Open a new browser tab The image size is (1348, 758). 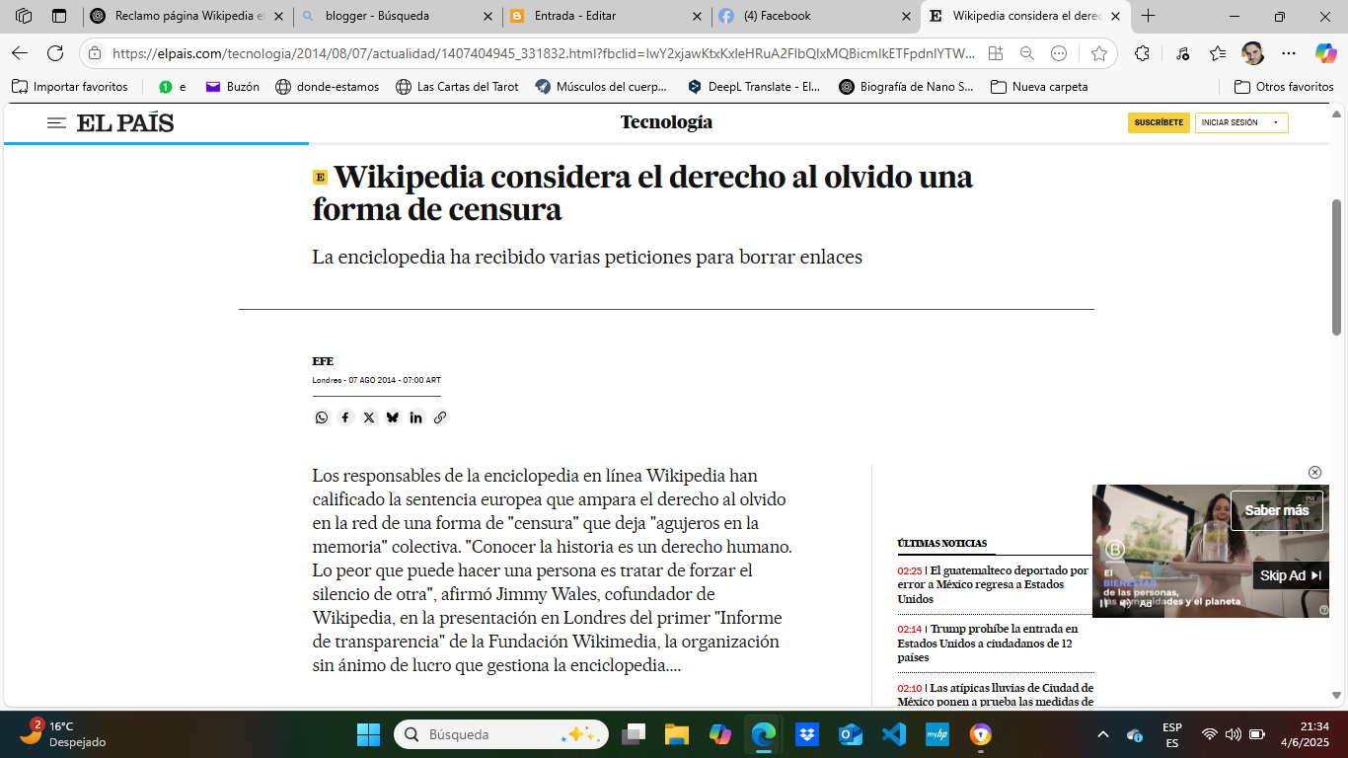1148,16
